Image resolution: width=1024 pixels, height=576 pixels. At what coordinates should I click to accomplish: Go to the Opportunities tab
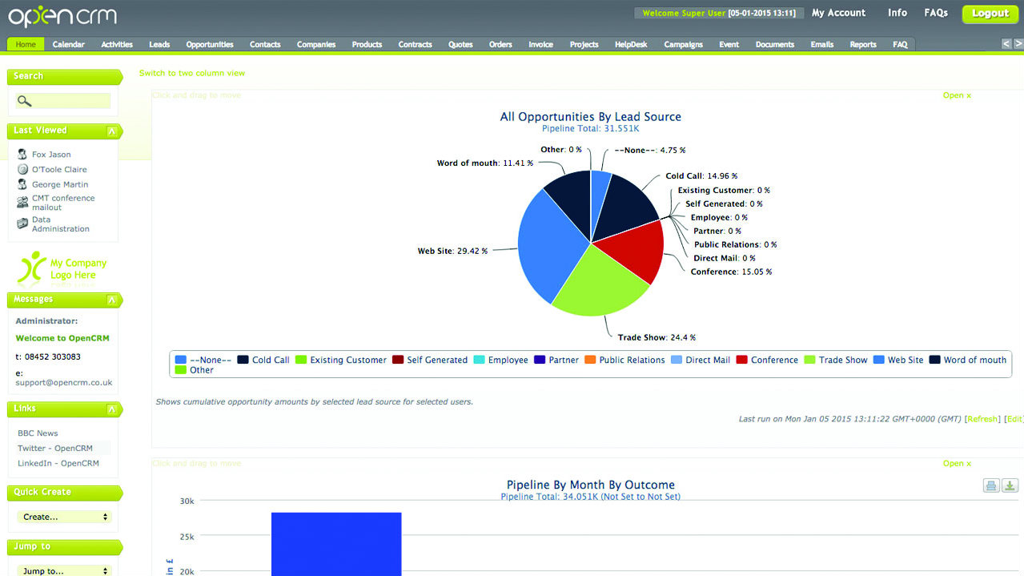(210, 44)
